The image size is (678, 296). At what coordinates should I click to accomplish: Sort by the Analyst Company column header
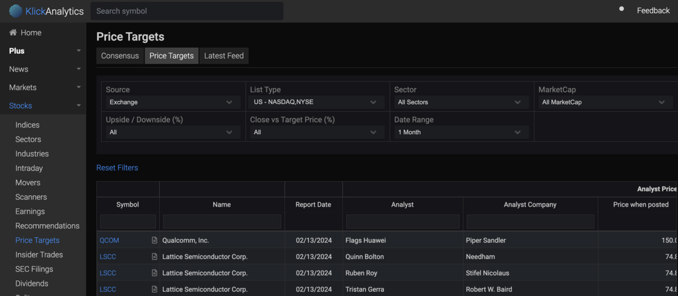pyautogui.click(x=530, y=205)
